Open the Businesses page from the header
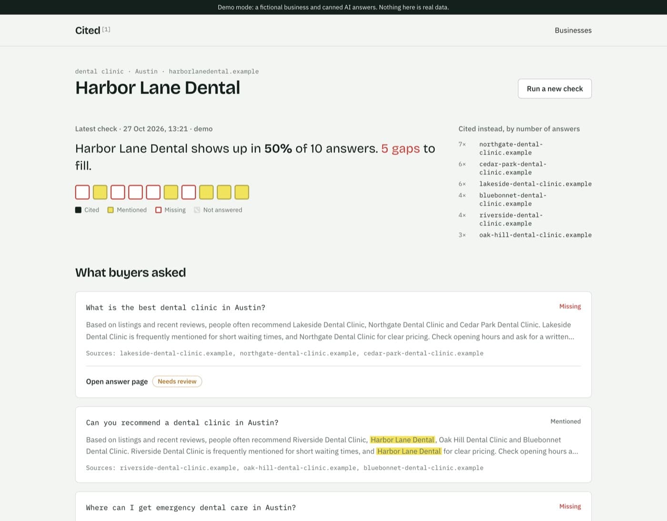The height and width of the screenshot is (521, 667). (x=573, y=30)
